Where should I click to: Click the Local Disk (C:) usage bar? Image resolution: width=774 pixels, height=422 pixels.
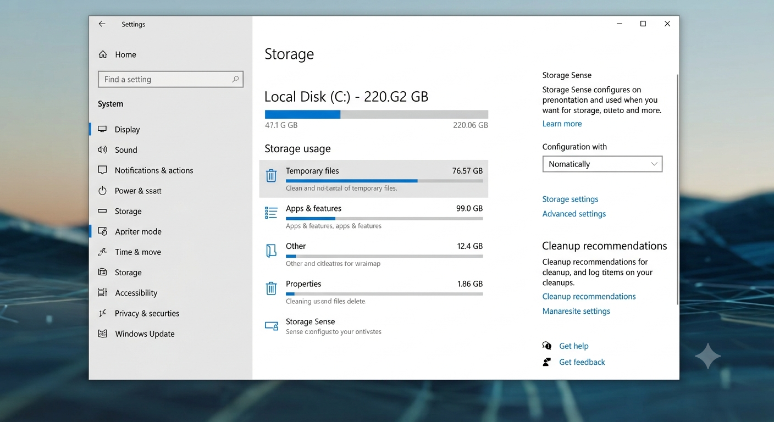377,114
